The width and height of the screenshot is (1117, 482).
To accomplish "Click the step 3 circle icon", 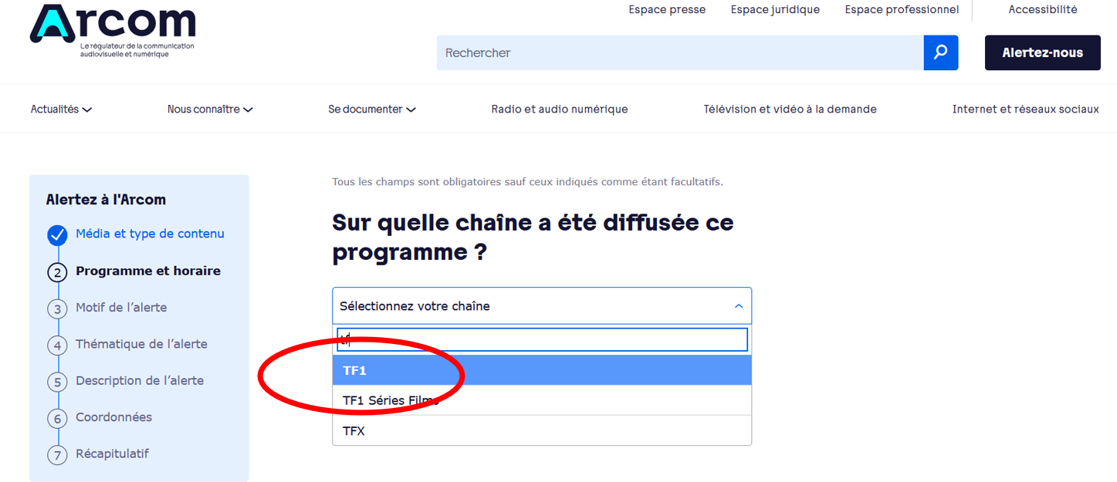I will pyautogui.click(x=57, y=309).
